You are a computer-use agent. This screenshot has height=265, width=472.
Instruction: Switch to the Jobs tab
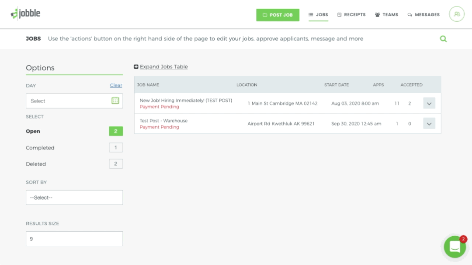coord(318,15)
